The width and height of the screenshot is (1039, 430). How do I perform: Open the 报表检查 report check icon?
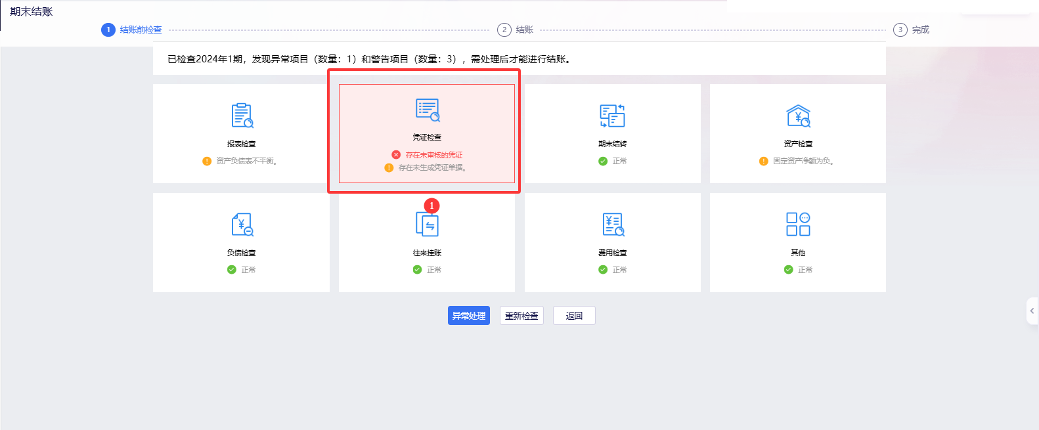point(242,116)
